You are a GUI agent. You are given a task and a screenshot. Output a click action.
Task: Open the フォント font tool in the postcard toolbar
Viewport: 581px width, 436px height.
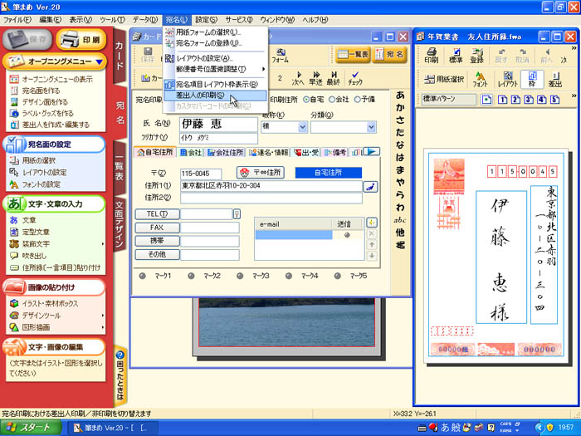(480, 80)
